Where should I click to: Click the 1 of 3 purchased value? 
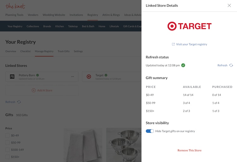click(x=216, y=111)
